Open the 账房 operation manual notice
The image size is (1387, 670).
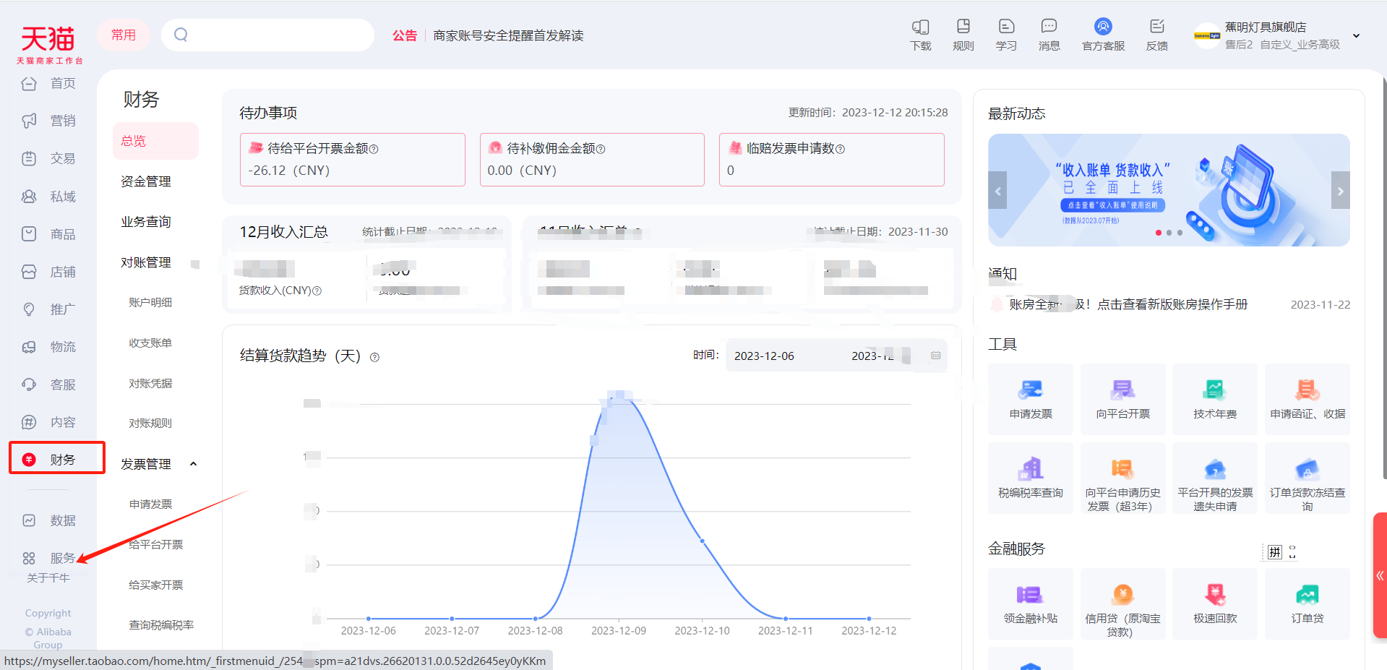click(1128, 304)
